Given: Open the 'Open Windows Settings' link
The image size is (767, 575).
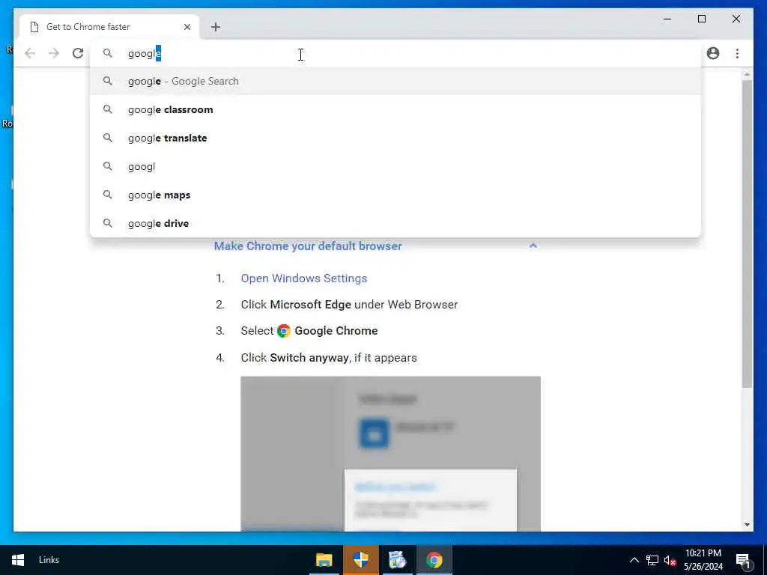Looking at the screenshot, I should click(x=304, y=279).
